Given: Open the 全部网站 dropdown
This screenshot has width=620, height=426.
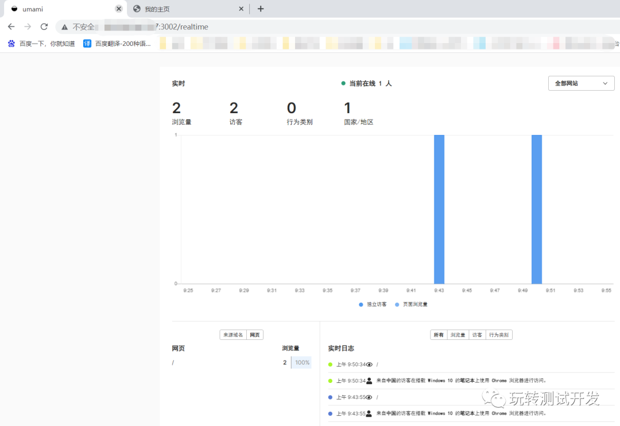Looking at the screenshot, I should coord(581,83).
